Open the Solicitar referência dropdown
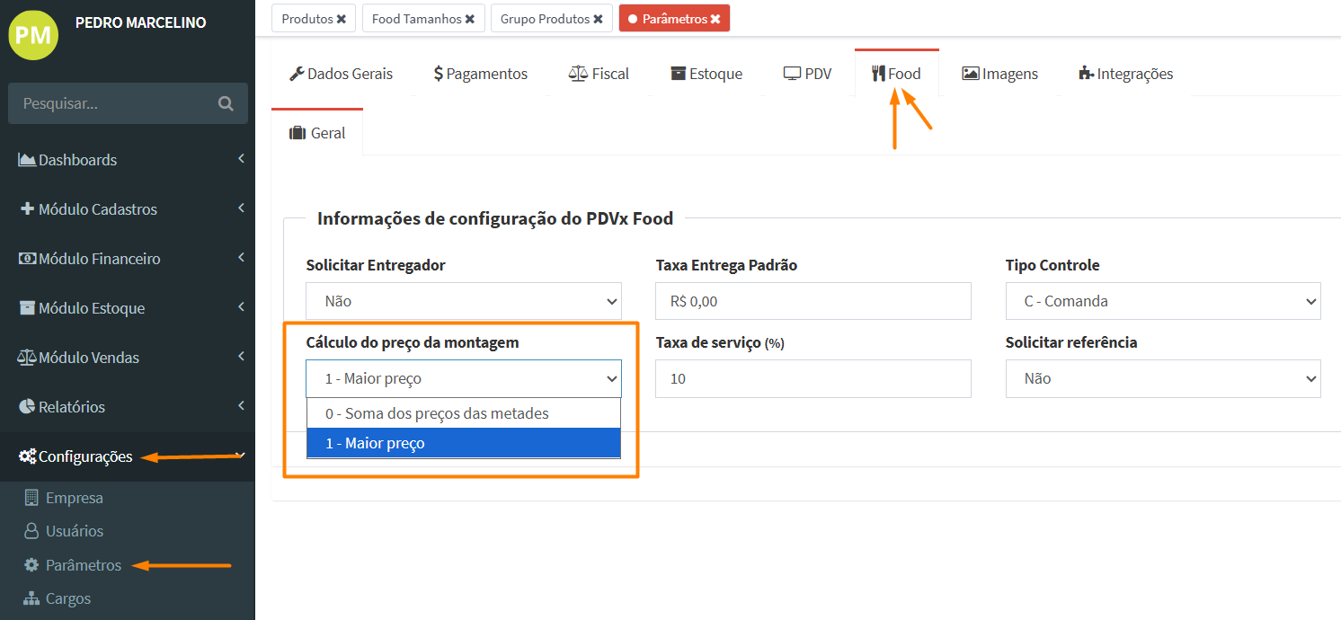1341x620 pixels. click(x=1162, y=378)
